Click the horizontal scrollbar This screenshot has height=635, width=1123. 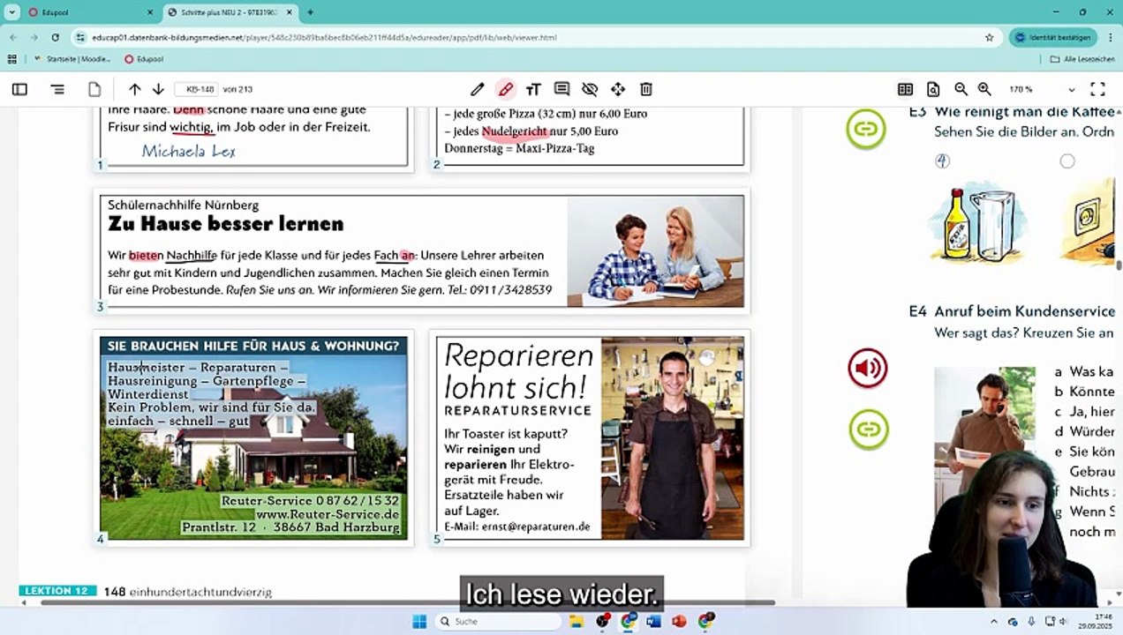pyautogui.click(x=406, y=602)
